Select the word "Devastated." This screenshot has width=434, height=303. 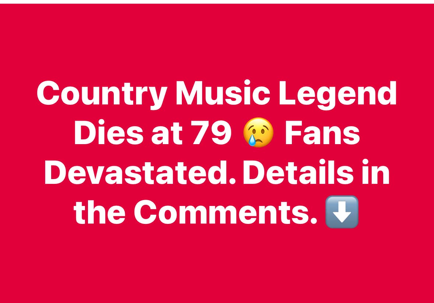point(140,172)
